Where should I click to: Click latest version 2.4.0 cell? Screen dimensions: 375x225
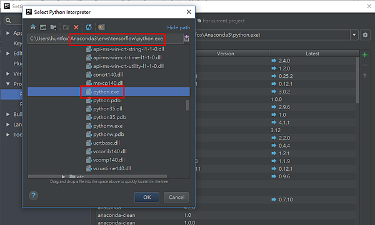coord(284,61)
